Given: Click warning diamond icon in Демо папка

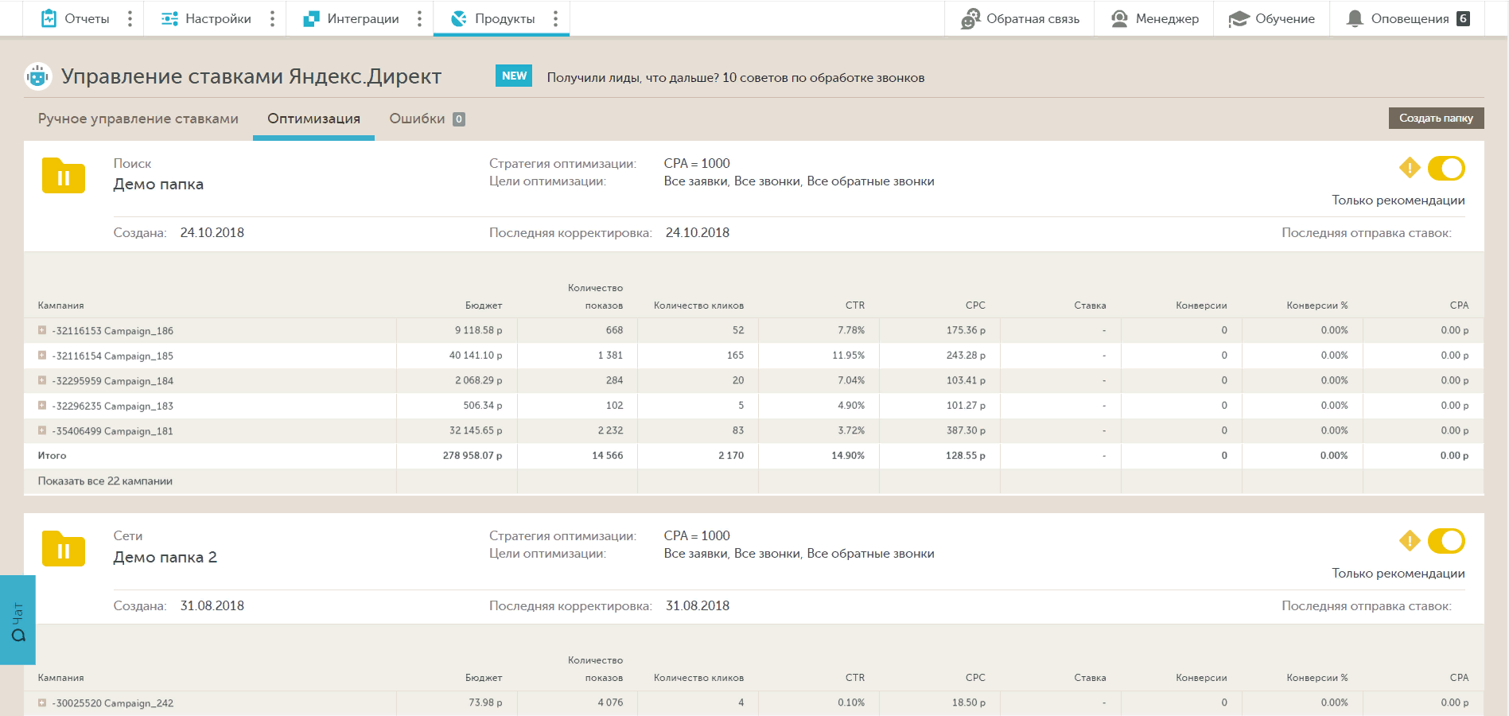Looking at the screenshot, I should (1410, 168).
